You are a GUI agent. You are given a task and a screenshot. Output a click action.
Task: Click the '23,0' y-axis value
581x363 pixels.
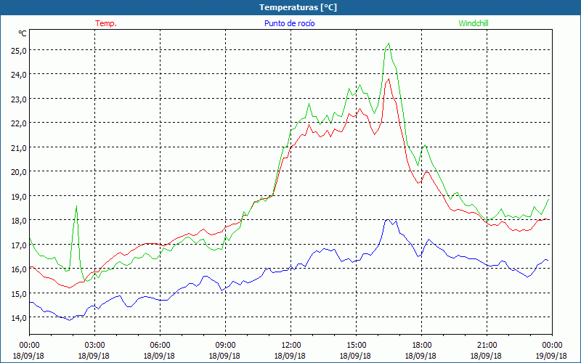(20, 99)
